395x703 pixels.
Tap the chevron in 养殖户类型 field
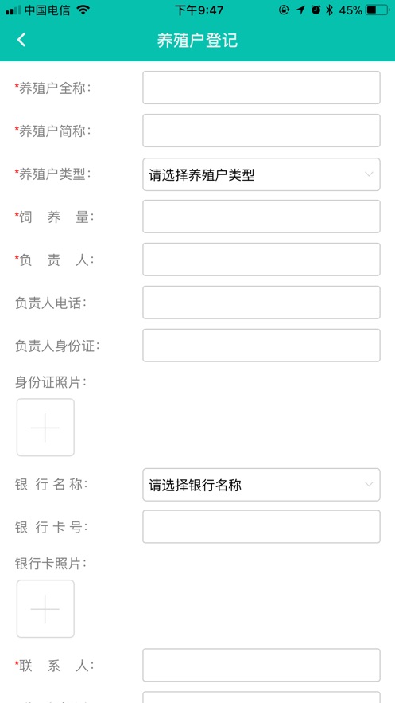(369, 174)
